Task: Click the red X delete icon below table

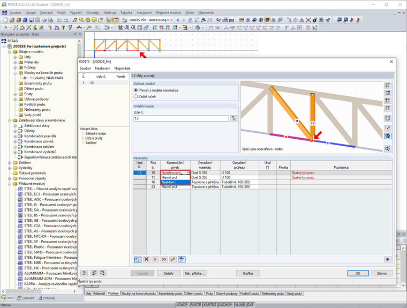Action: (x=146, y=259)
